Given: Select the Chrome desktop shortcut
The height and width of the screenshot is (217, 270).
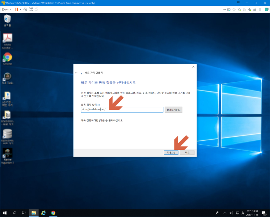Looking at the screenshot, I should tap(7, 59).
